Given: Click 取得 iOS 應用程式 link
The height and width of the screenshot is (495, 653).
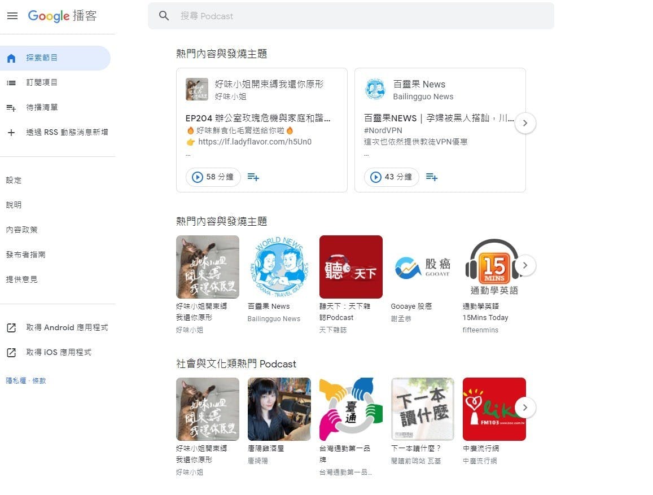Looking at the screenshot, I should (58, 352).
